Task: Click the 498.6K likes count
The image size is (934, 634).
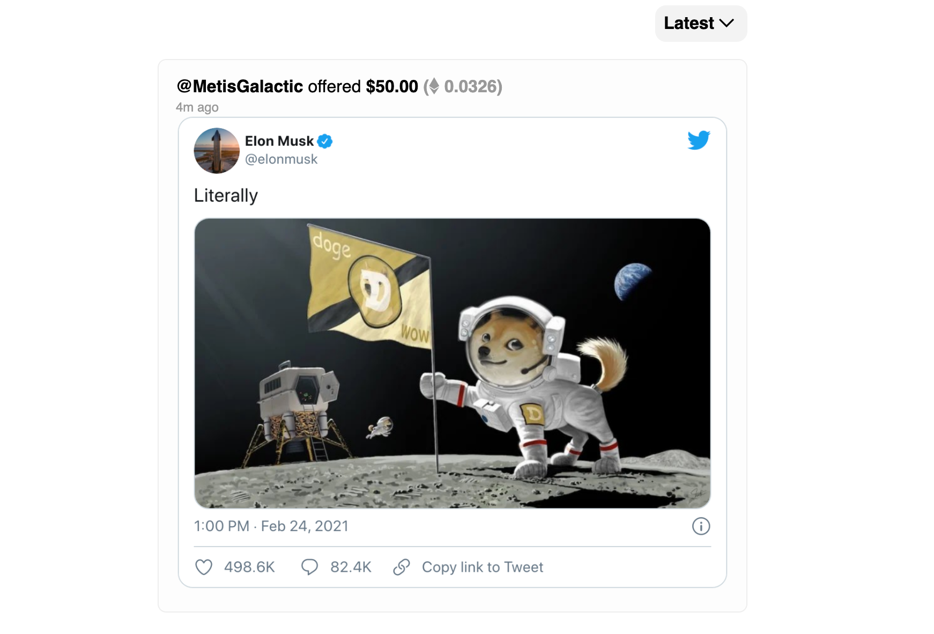Action: pos(249,567)
